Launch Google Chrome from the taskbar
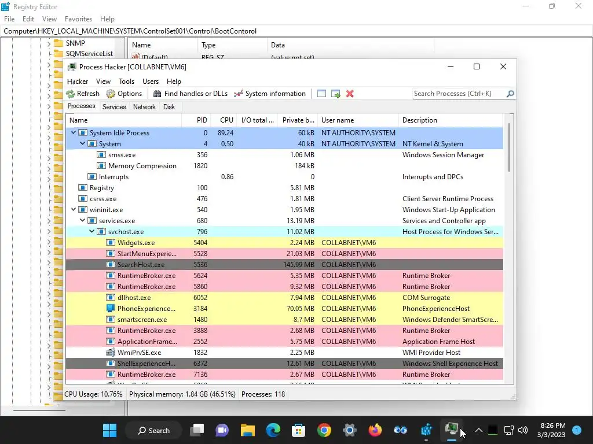Screen dimensions: 593x444 click(x=324, y=430)
